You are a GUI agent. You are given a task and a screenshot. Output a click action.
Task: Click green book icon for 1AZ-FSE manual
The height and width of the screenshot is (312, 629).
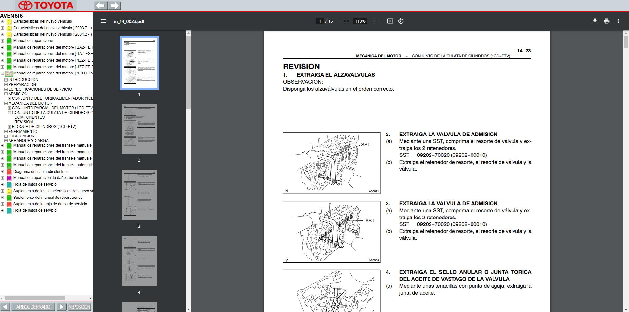point(9,54)
